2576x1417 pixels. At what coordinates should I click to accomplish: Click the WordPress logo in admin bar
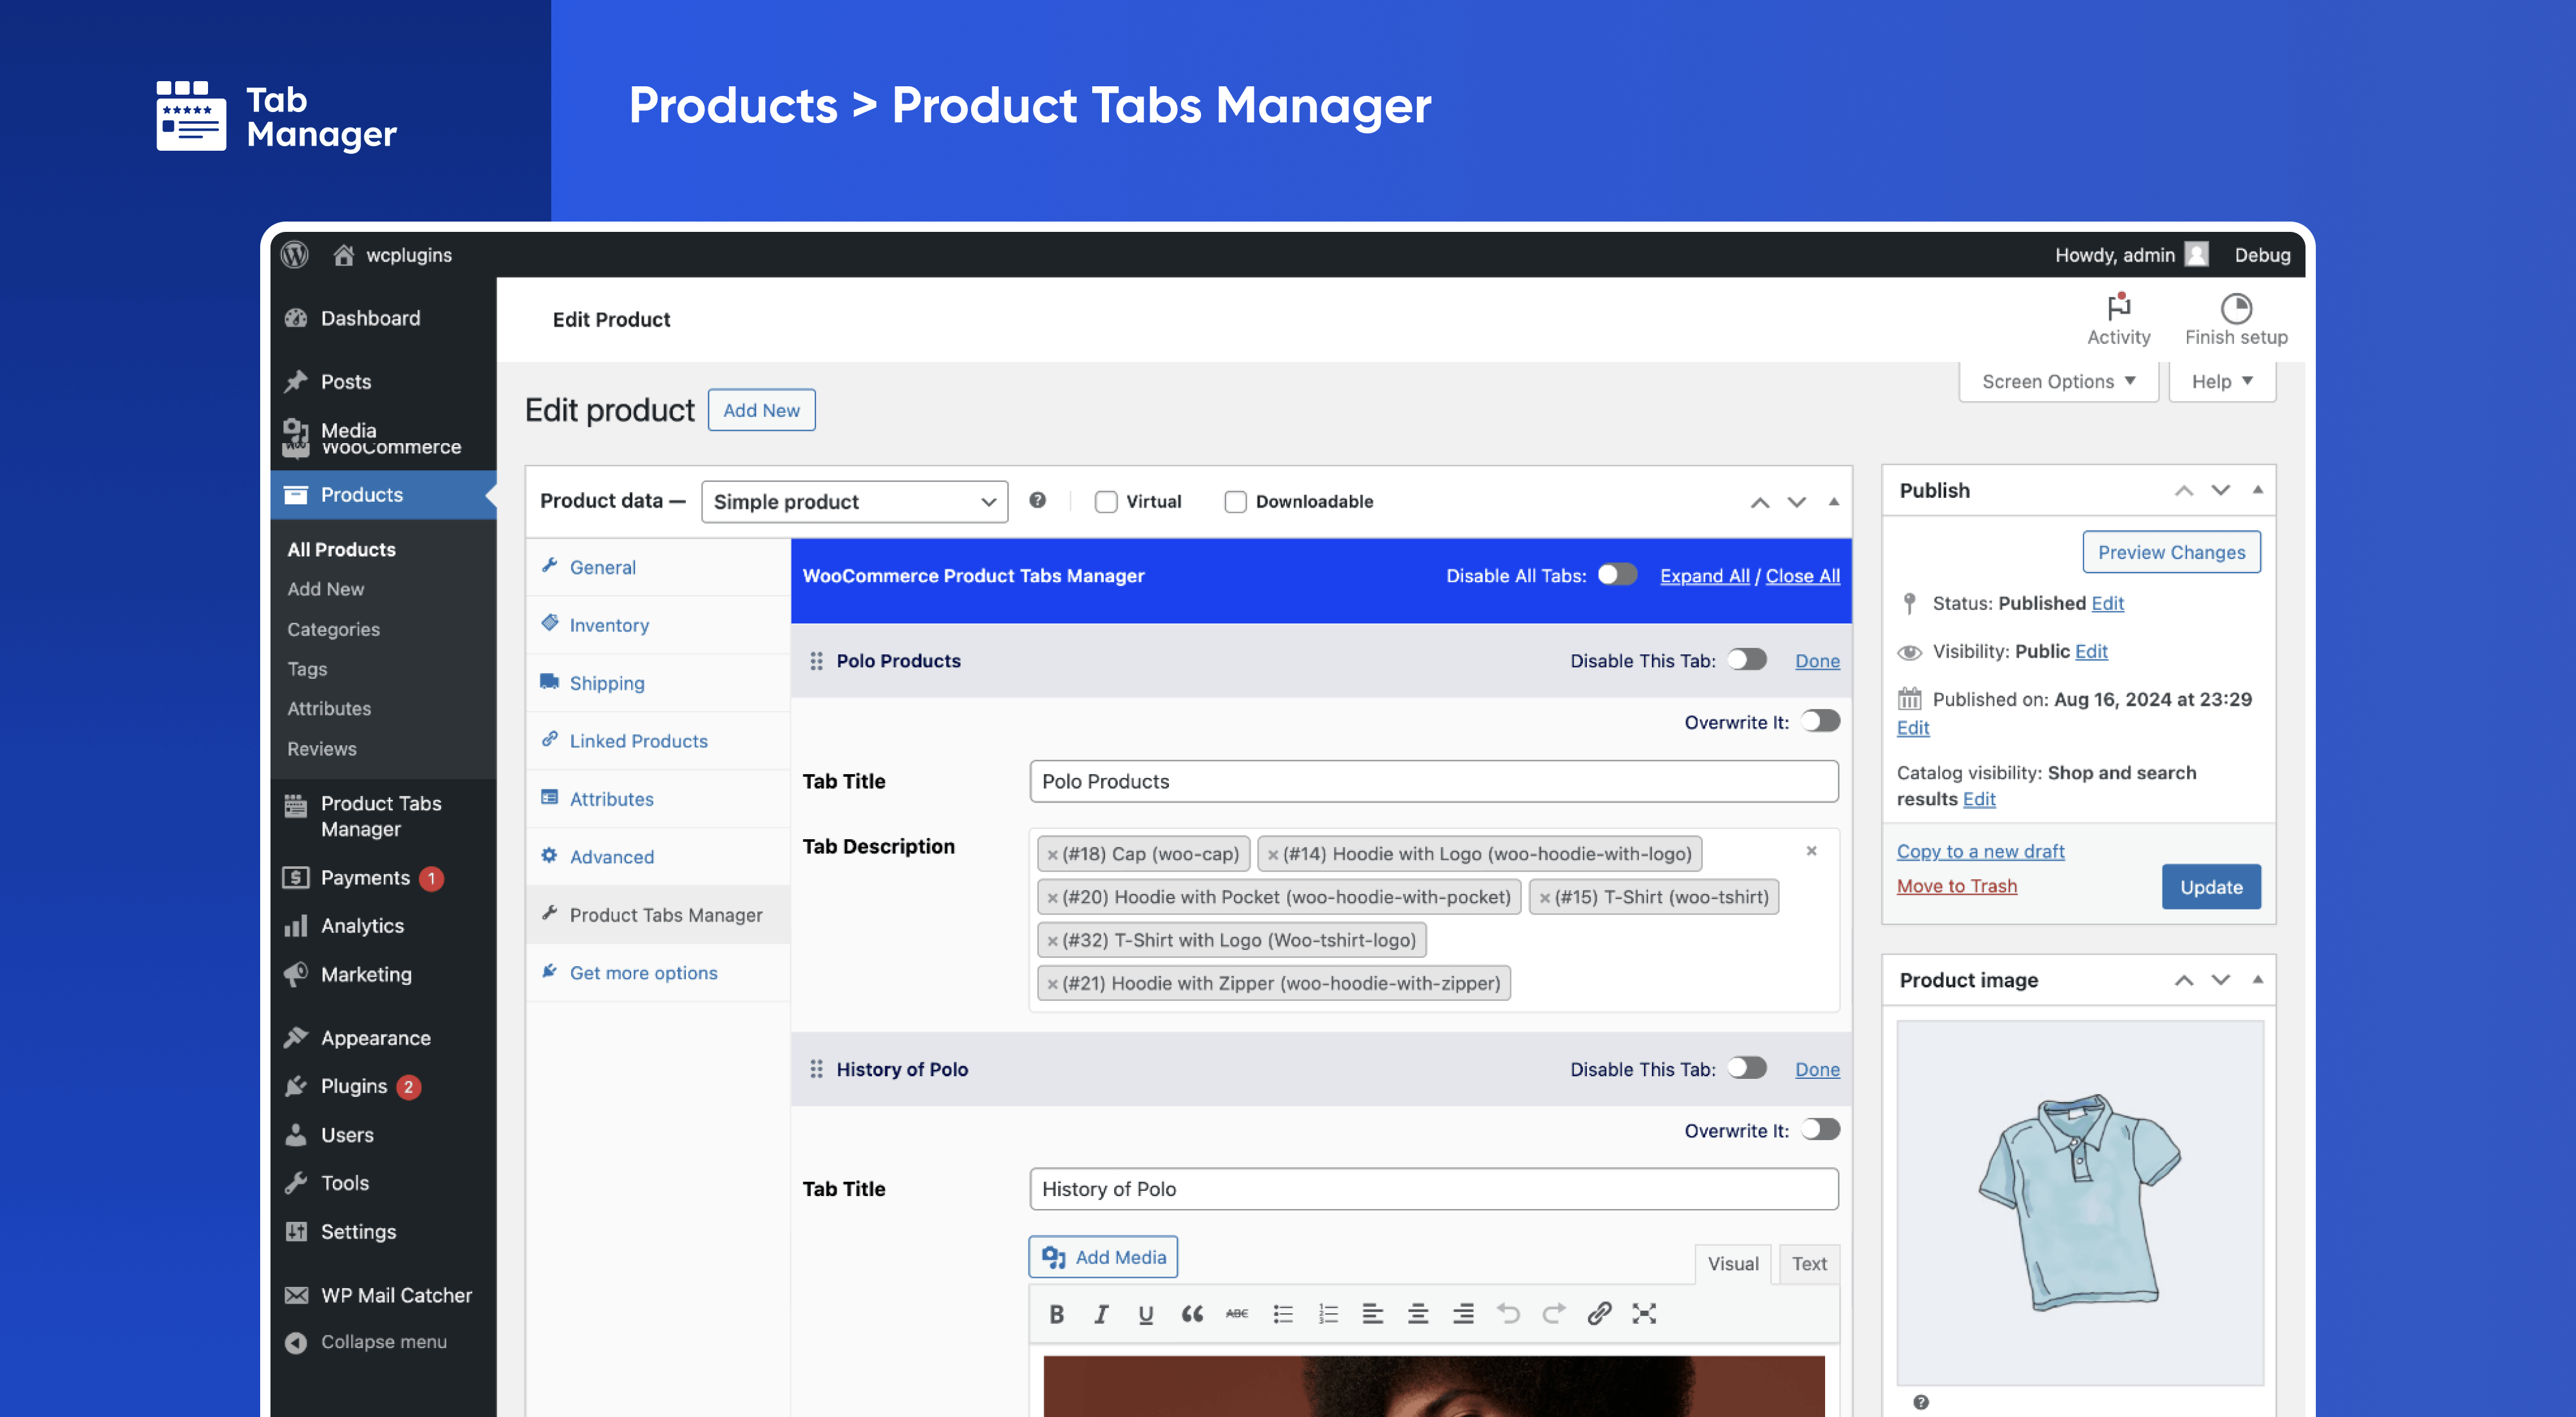[x=295, y=255]
